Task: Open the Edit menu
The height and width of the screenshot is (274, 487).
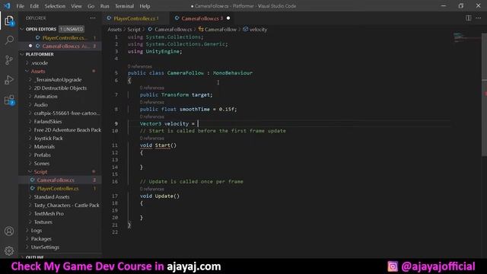Action: point(34,6)
